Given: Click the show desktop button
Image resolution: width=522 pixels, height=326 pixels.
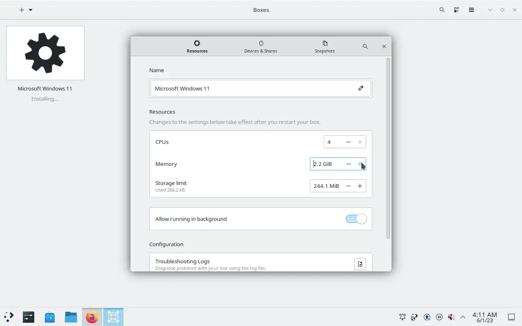Looking at the screenshot, I should tap(511, 317).
